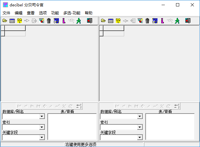Click the left pane grid header cell
The height and width of the screenshot is (147, 200).
click(15, 28)
